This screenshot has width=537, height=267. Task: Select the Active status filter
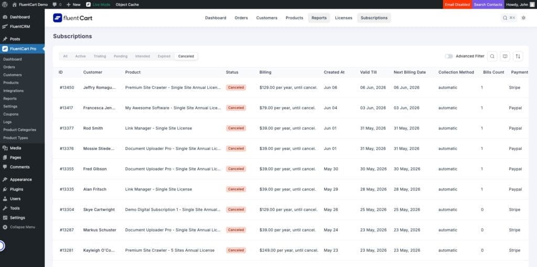tap(80, 56)
